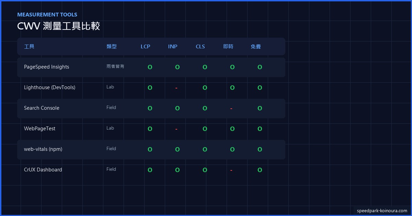Click Lighthouse 即時 green mark
This screenshot has height=216, width=412.
click(x=232, y=88)
